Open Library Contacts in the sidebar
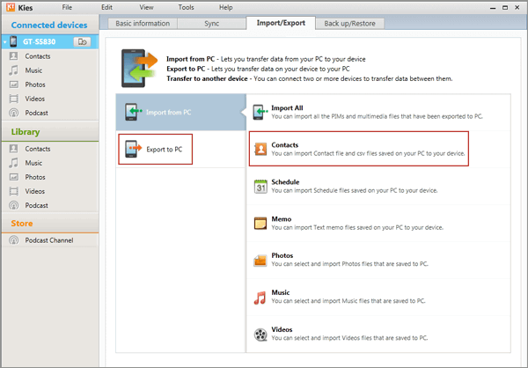The image size is (528, 368). tap(38, 149)
